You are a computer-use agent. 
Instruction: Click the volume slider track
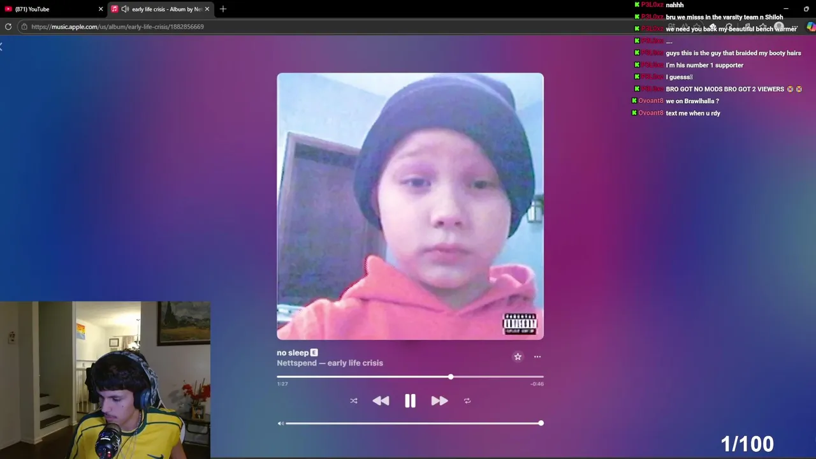[x=413, y=423]
